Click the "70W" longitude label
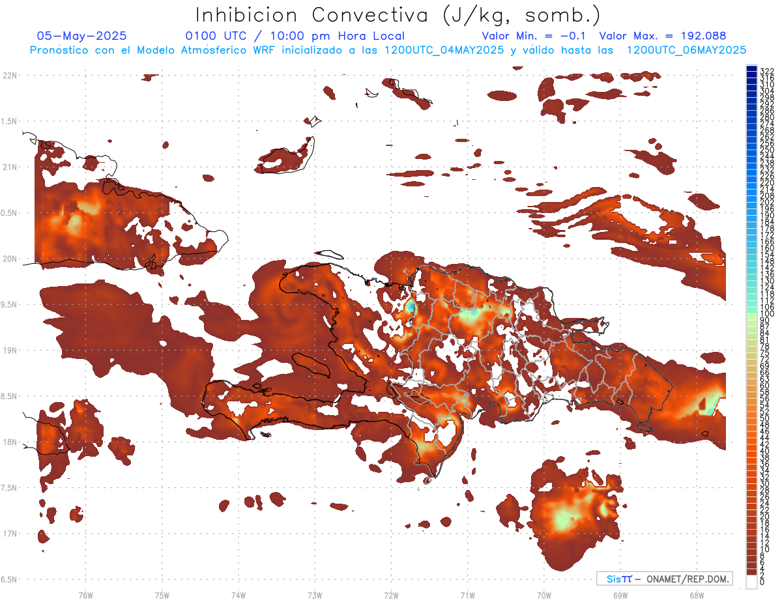The image size is (782, 604). (544, 595)
